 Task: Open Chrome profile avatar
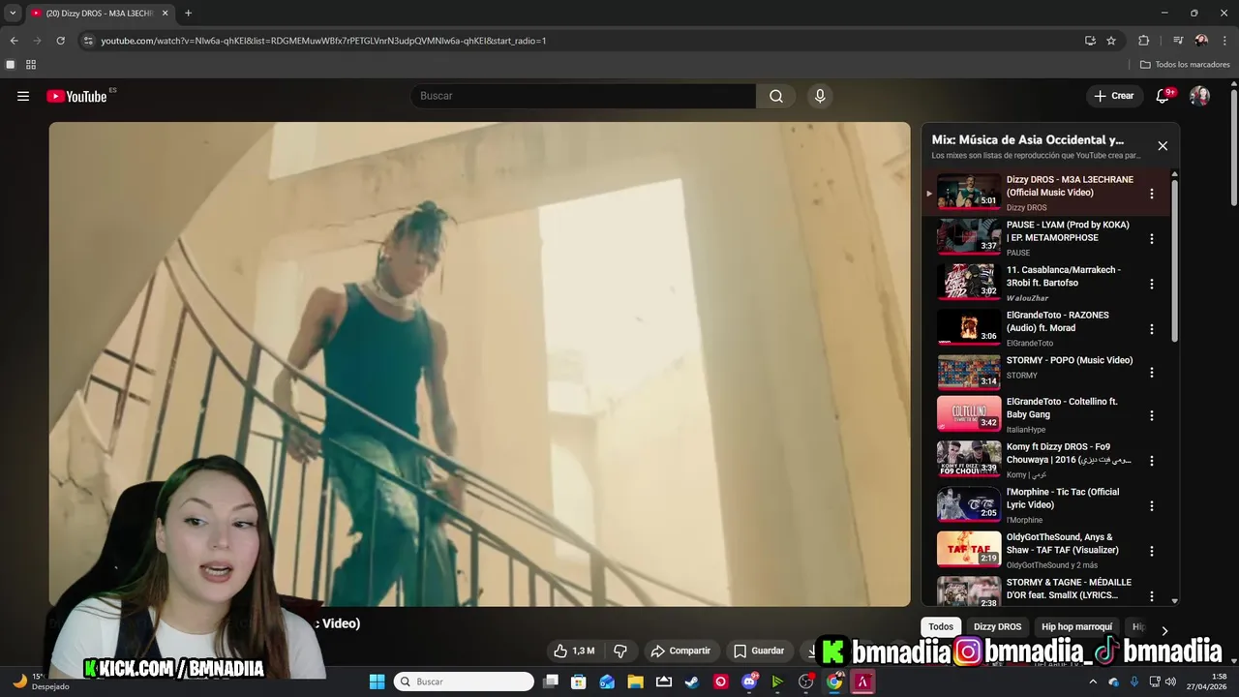tap(1201, 41)
